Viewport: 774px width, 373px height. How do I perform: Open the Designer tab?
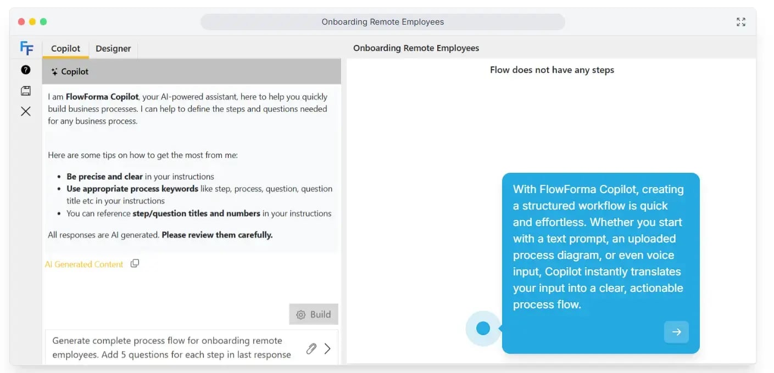click(x=113, y=48)
